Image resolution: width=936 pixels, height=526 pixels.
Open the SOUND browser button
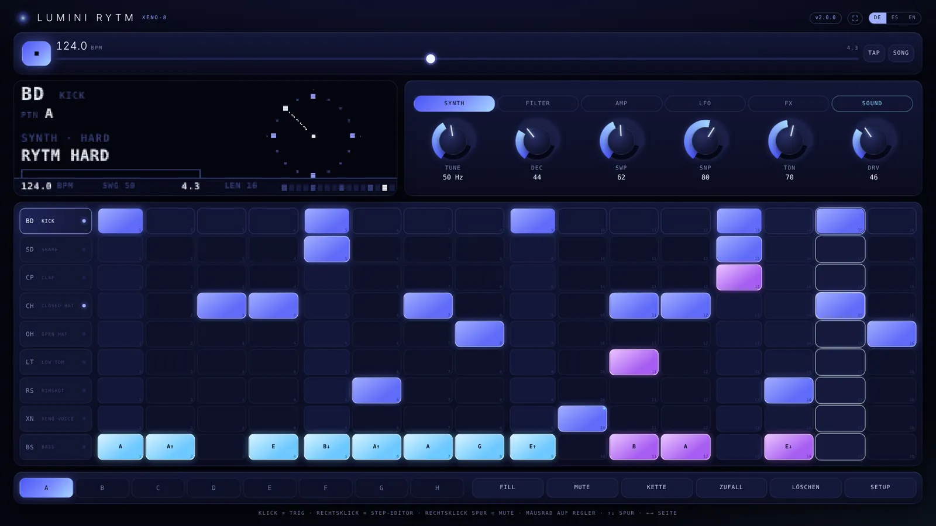pos(872,103)
